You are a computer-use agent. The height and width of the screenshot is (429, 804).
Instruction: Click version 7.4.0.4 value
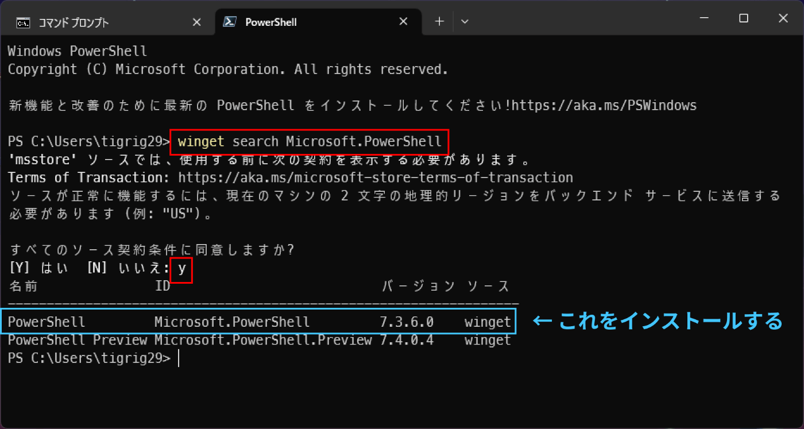pos(407,340)
